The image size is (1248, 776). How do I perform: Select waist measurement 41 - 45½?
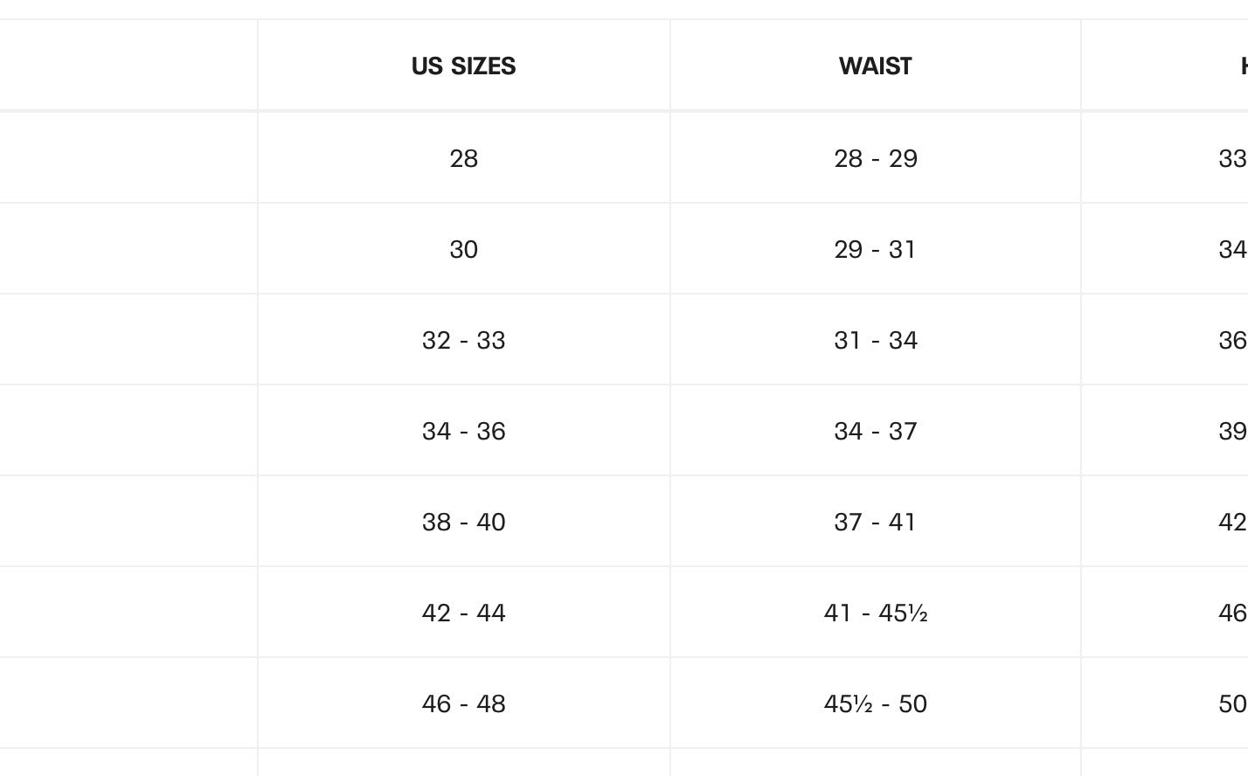click(x=876, y=613)
